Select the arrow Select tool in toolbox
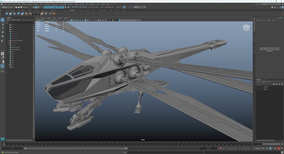The image size is (284, 154). click(x=3, y=20)
